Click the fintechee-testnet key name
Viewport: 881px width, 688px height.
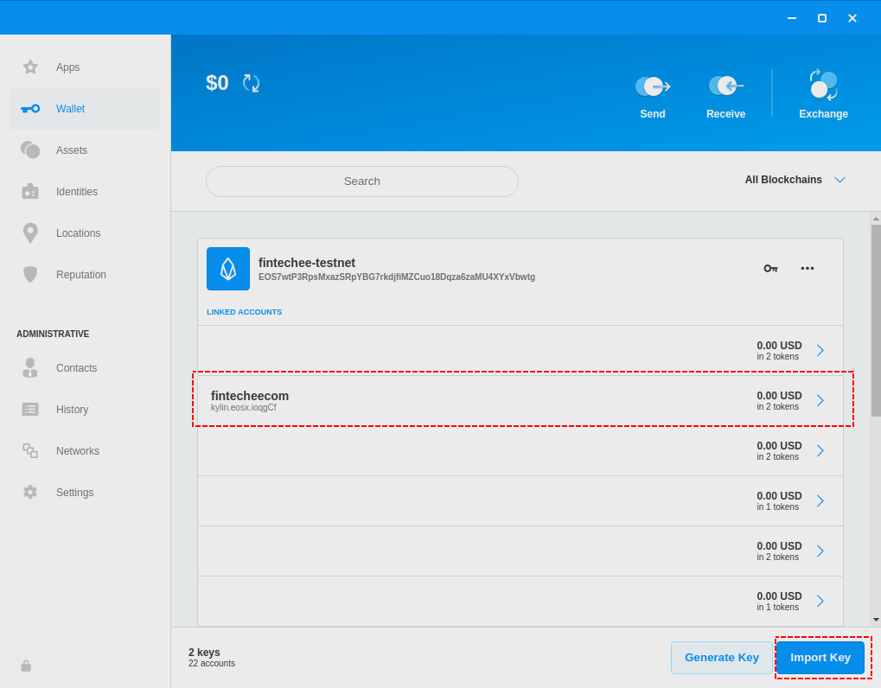click(307, 263)
